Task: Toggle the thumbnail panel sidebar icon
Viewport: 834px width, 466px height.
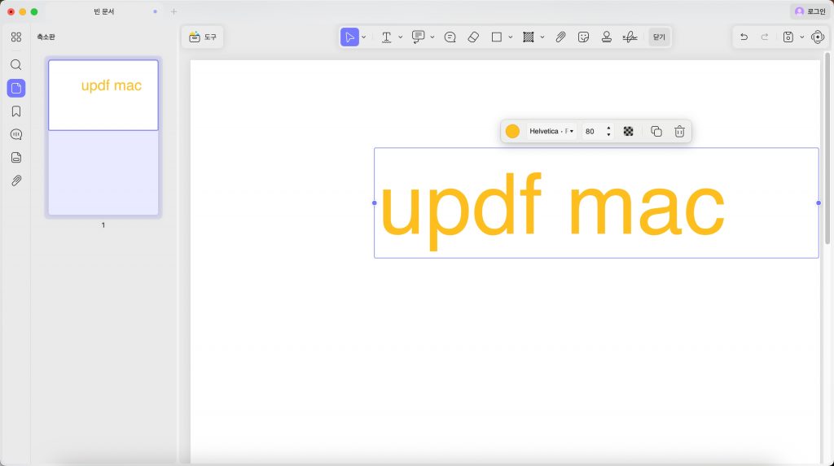Action: (16, 88)
